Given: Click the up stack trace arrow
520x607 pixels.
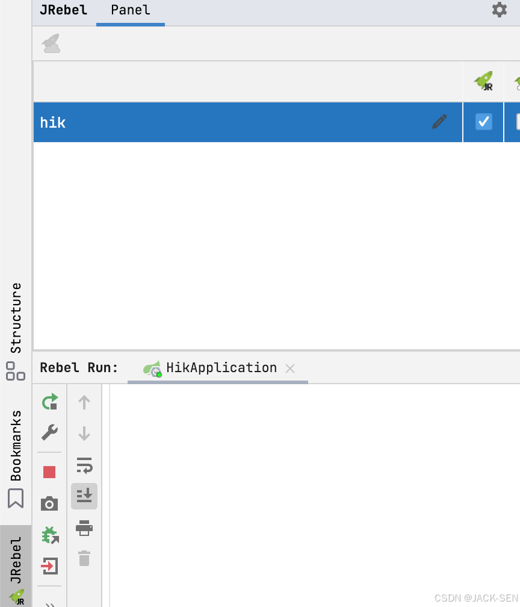Looking at the screenshot, I should click(x=84, y=402).
